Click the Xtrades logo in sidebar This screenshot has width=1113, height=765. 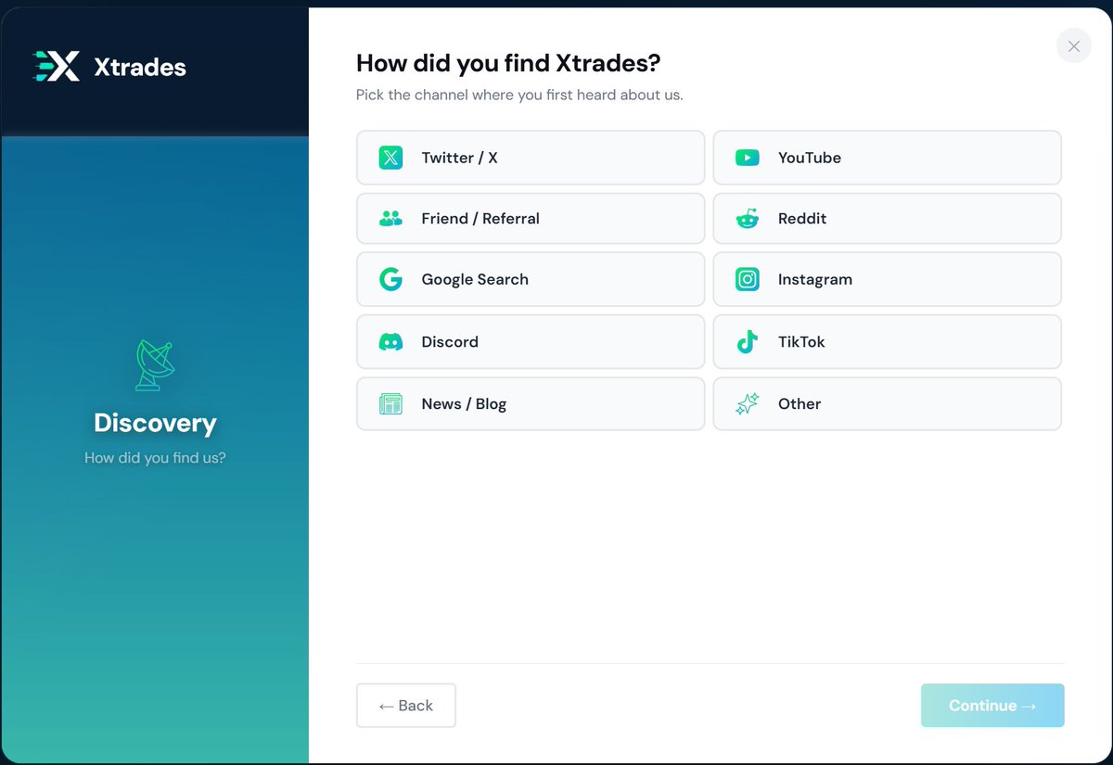tap(57, 67)
